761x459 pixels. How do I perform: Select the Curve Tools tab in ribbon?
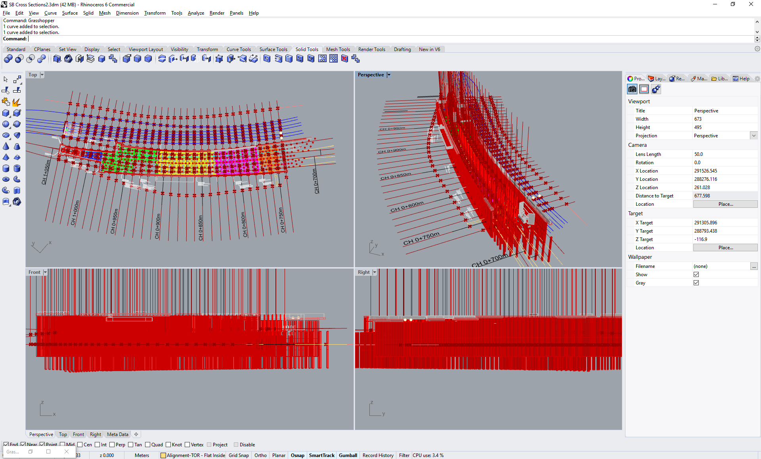[239, 49]
